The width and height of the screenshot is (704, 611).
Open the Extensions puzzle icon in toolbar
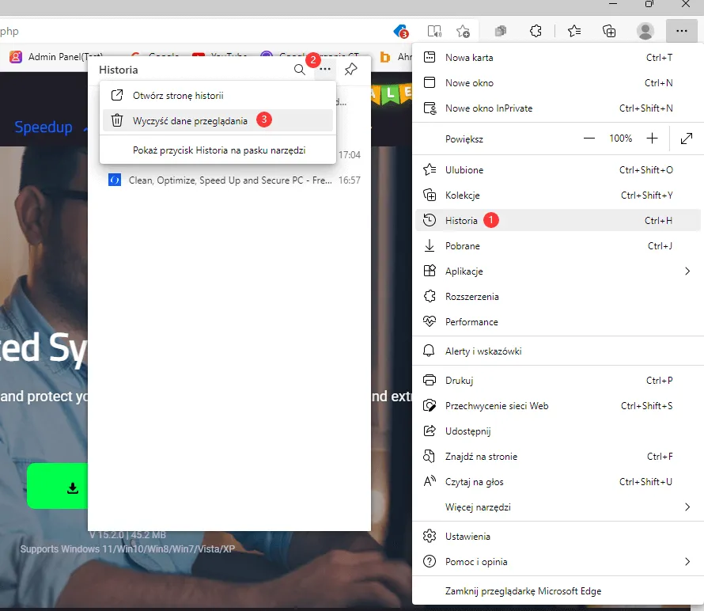[536, 31]
